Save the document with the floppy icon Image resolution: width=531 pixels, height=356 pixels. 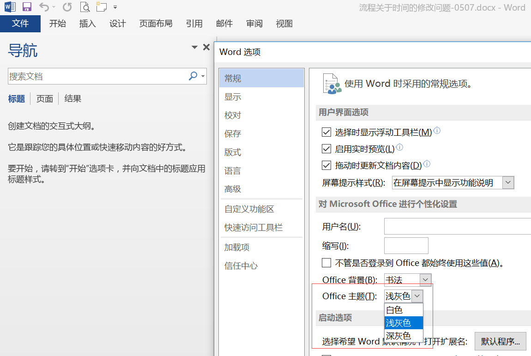[27, 7]
